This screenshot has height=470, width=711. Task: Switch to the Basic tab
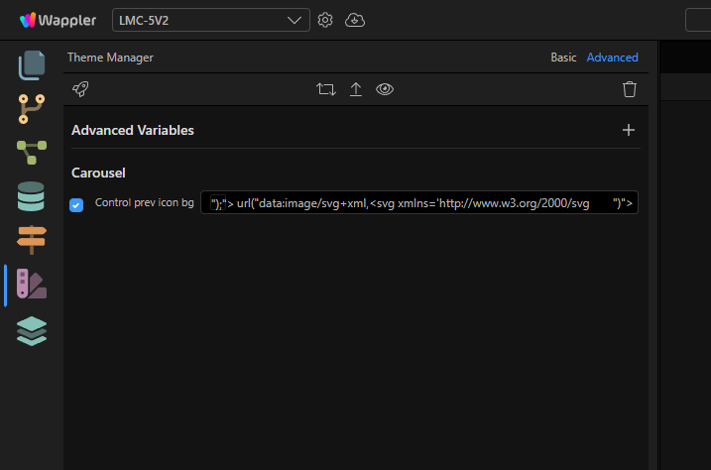click(563, 58)
